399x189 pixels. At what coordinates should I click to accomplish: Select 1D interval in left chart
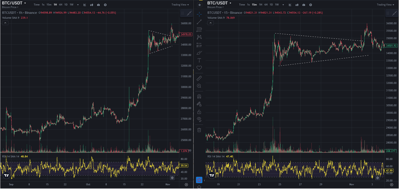pos(66,5)
